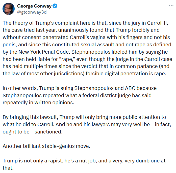Image resolution: width=176 pixels, height=173 pixels.
Task: Open George Conway's profile avatar photo
Action: (x=9, y=9)
